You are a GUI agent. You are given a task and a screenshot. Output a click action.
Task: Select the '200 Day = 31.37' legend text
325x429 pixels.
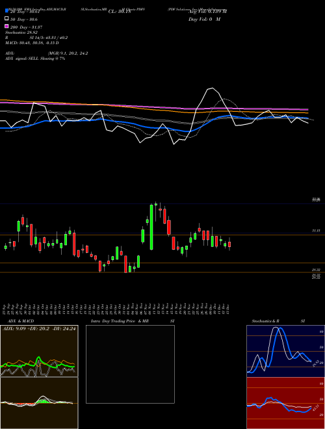(26, 27)
